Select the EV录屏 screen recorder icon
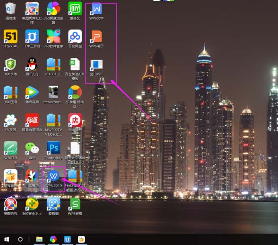The image size is (278, 245). pyautogui.click(x=10, y=120)
